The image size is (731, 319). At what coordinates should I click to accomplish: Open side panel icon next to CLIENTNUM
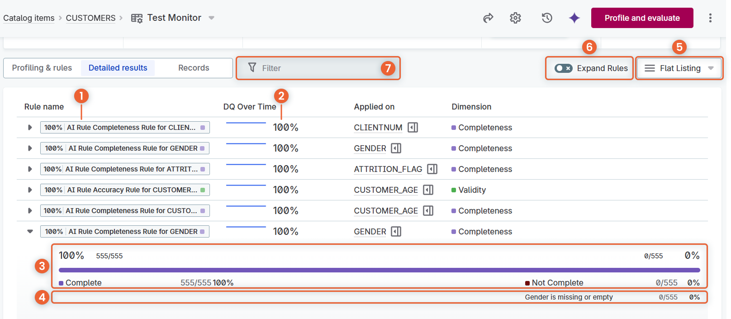tap(413, 128)
